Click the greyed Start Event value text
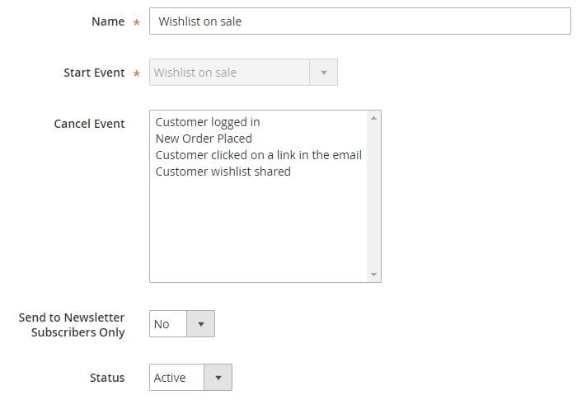 pos(195,73)
